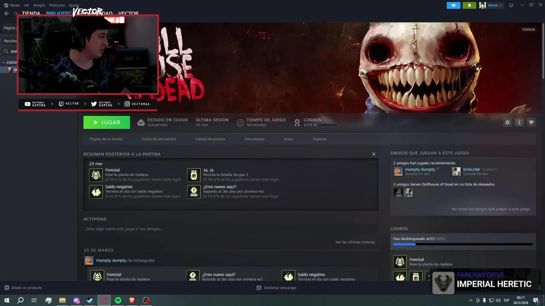This screenshot has height=306, width=545.
Task: Click second wishlist friend avatar
Action: click(x=408, y=193)
